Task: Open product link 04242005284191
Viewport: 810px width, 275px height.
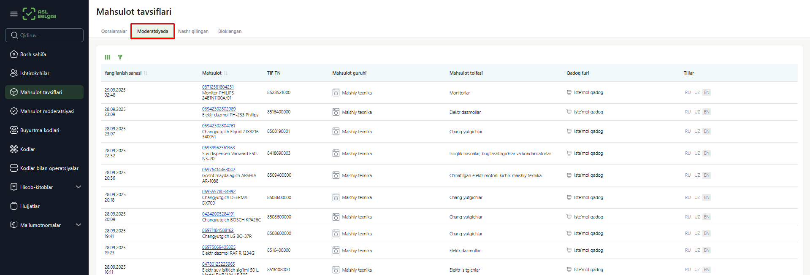Action: tap(218, 214)
